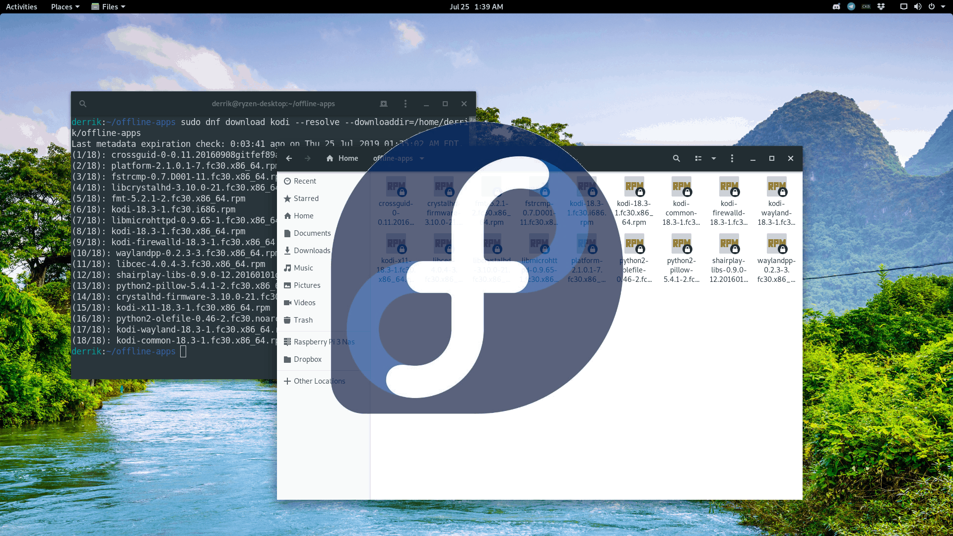
Task: Open the Activities menu
Action: (21, 6)
